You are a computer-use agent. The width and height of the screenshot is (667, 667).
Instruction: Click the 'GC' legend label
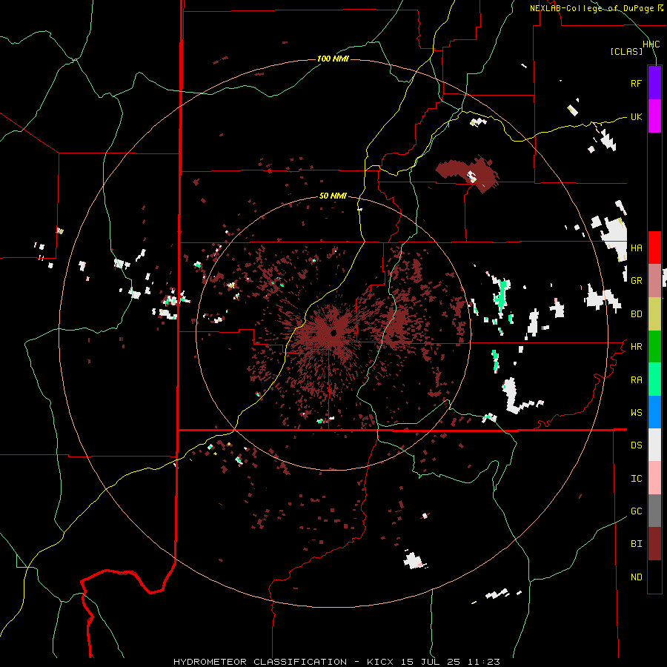636,511
